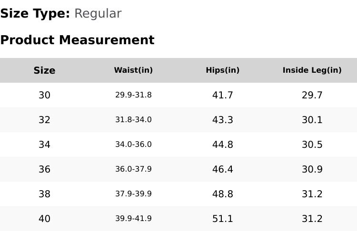The width and height of the screenshot is (357, 231).
Task: Choose size 34 in the Size column
Action: coord(44,144)
